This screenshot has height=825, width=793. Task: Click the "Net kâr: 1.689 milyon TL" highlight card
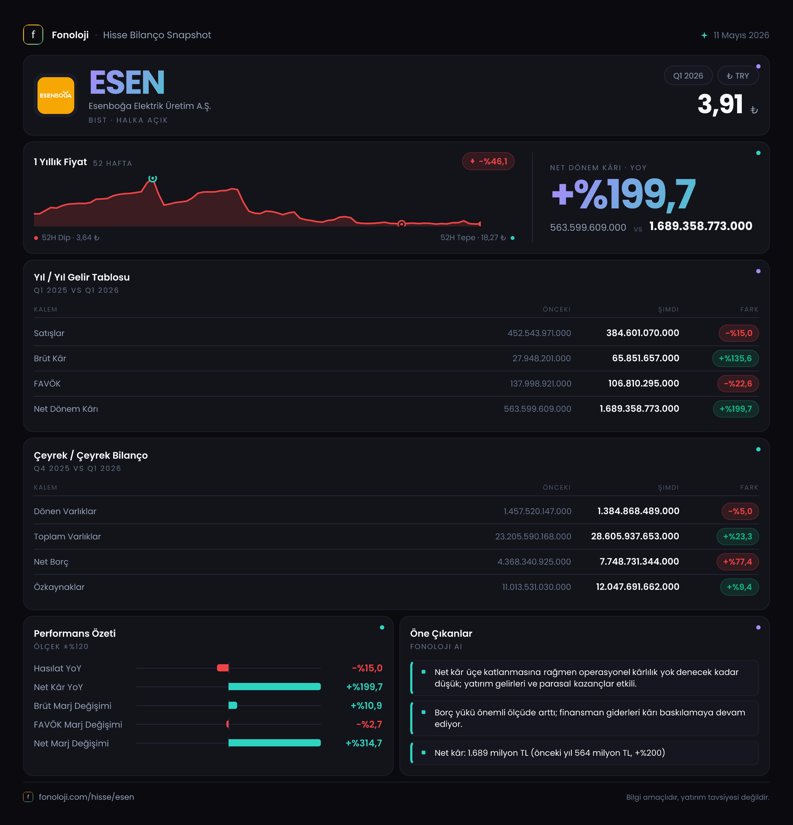[x=584, y=753]
